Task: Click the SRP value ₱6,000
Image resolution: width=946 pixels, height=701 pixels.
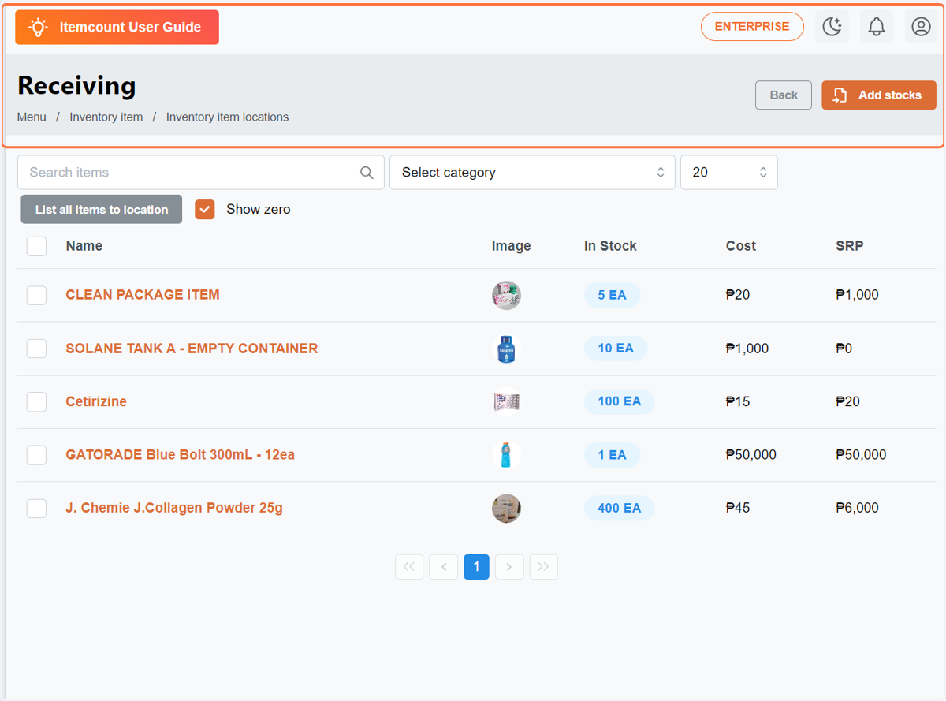Action: (x=858, y=509)
